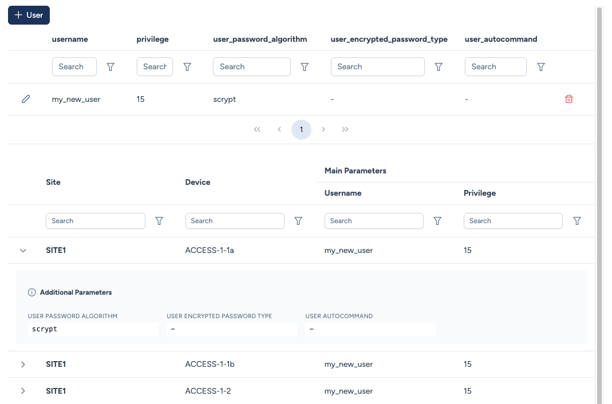The height and width of the screenshot is (404, 612).
Task: Expand the ACCESS-1-1b row
Action: pyautogui.click(x=23, y=365)
